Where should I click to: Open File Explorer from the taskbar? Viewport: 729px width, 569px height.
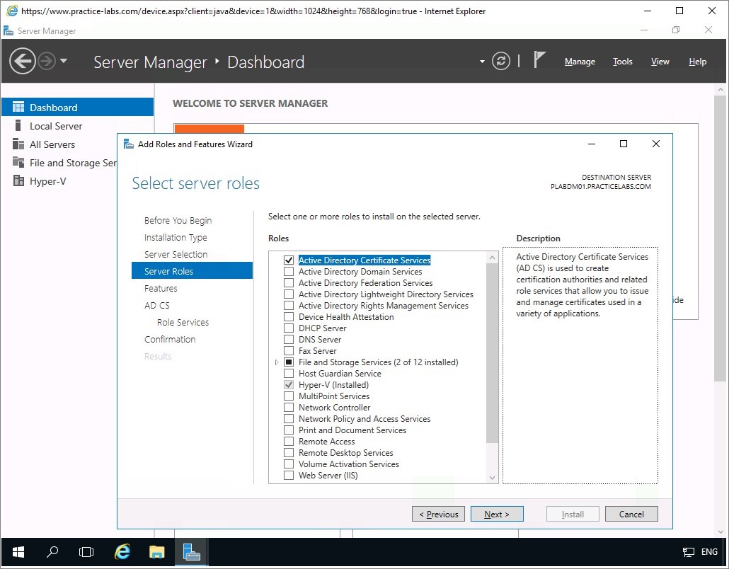156,552
